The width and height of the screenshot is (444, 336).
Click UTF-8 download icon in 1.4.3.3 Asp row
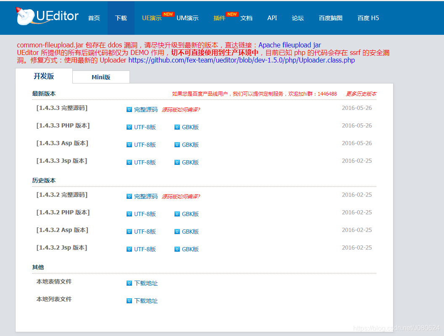[x=129, y=145]
